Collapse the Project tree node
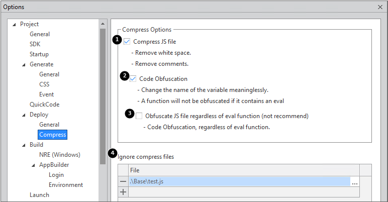The image size is (388, 202). 14,24
